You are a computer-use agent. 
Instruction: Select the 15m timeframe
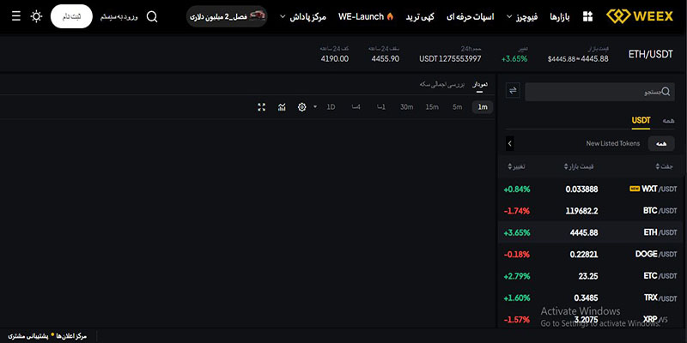[432, 107]
